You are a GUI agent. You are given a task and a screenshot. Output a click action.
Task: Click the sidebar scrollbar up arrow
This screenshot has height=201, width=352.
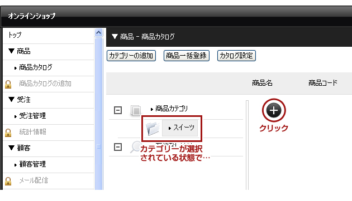pyautogui.click(x=98, y=33)
